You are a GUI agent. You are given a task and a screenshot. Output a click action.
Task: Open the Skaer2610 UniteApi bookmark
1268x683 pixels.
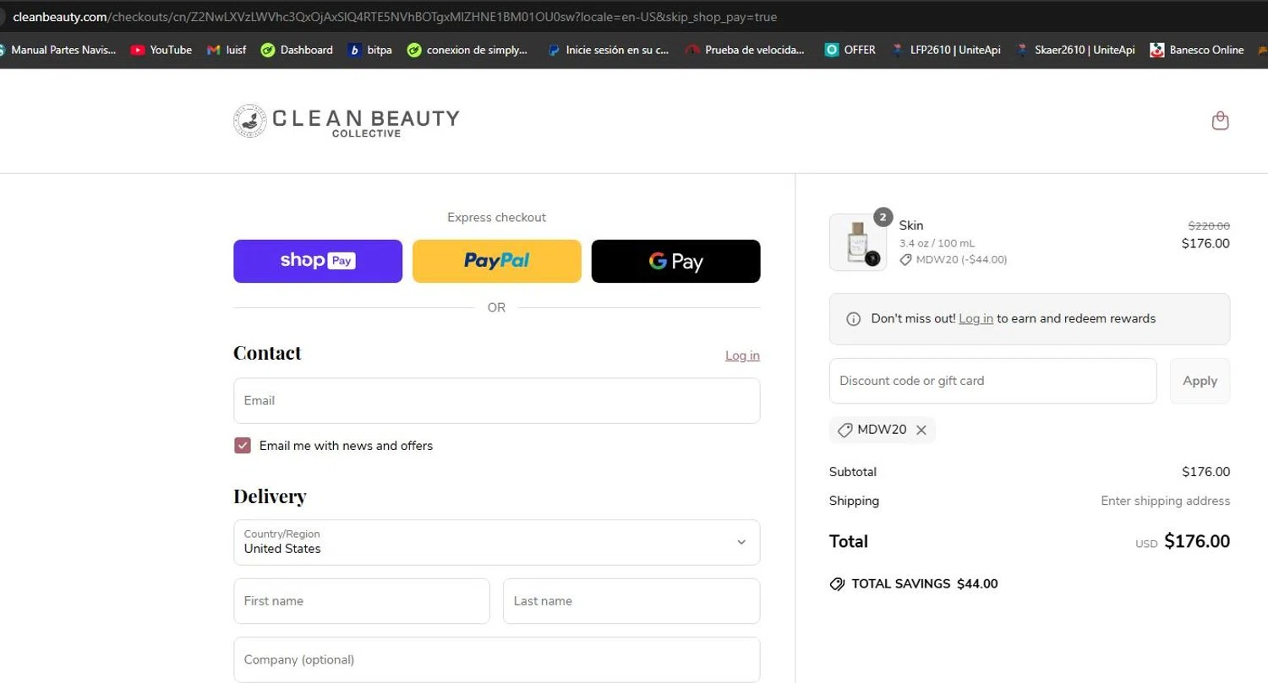pos(1075,50)
